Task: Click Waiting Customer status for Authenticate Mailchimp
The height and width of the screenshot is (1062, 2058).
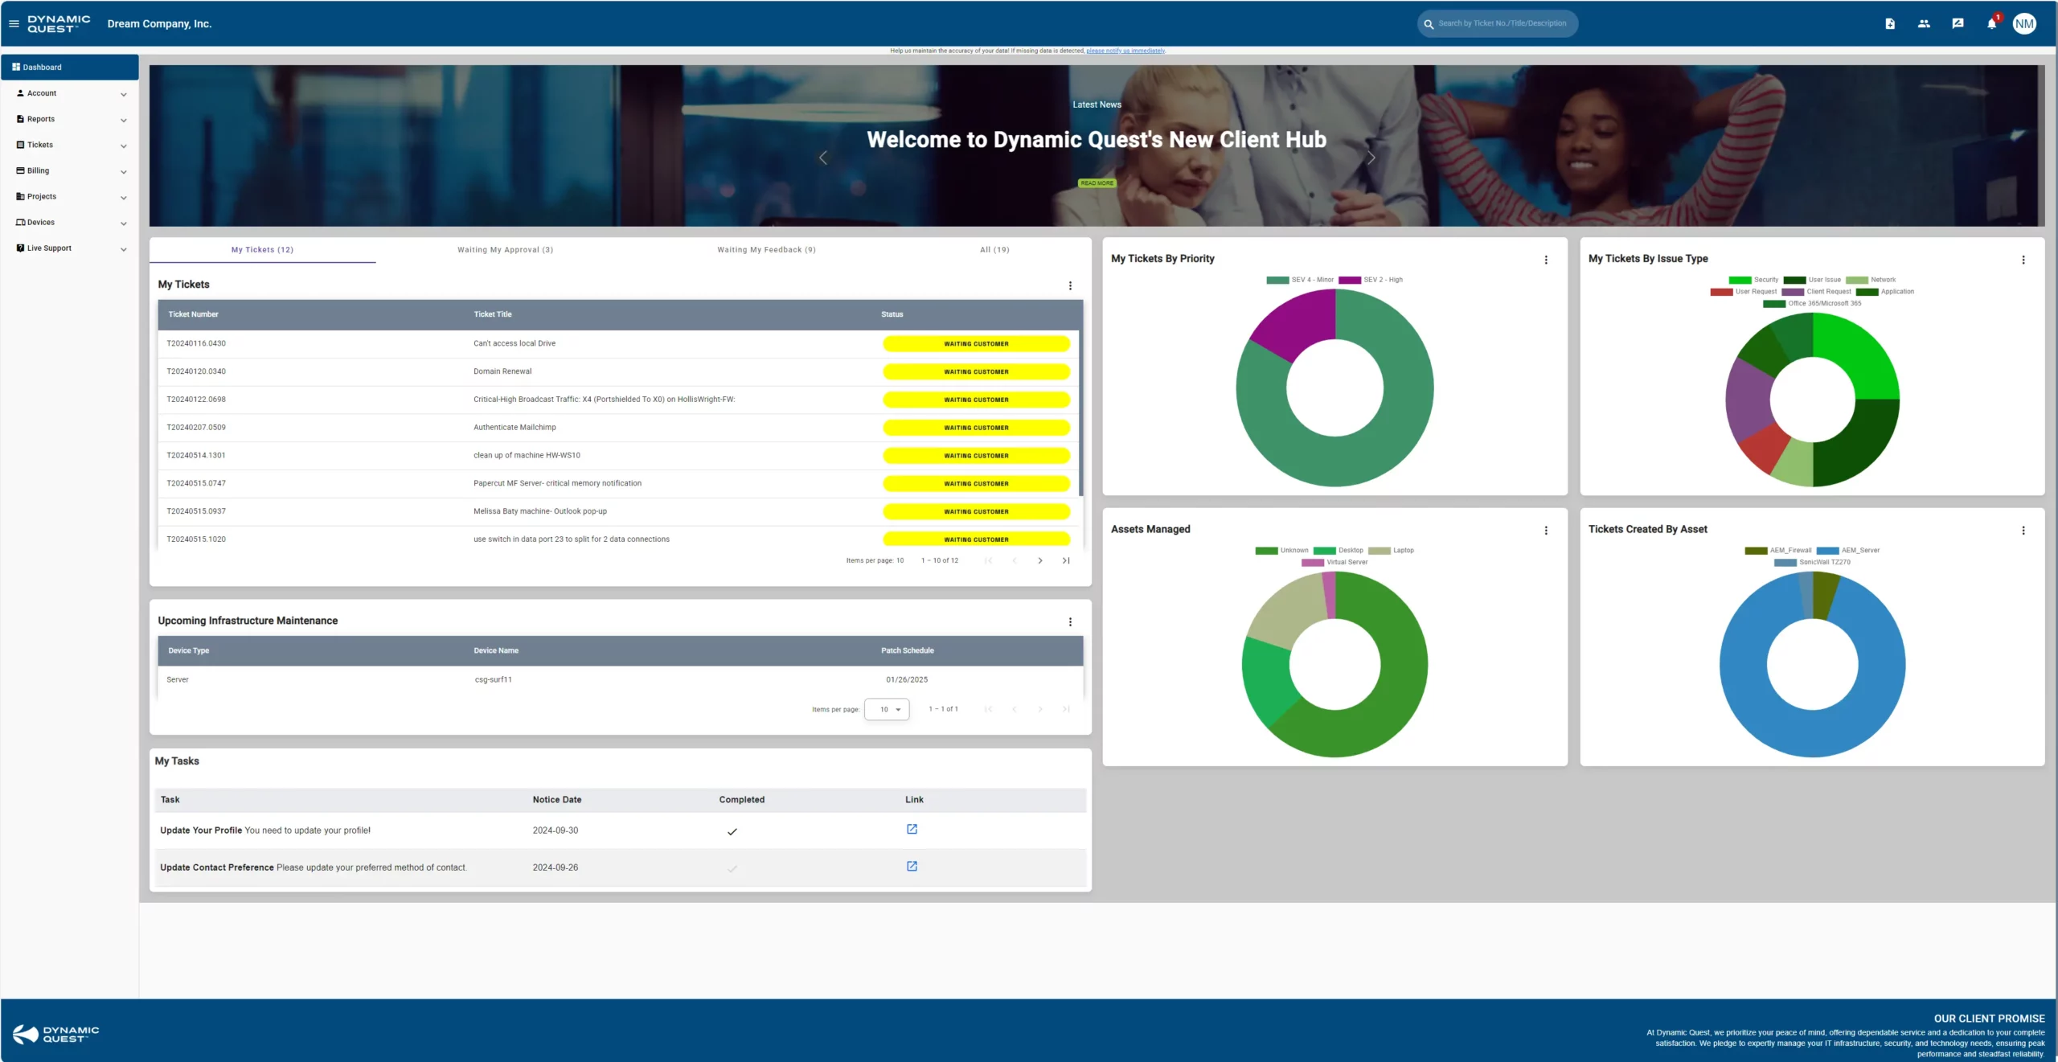Action: 976,428
